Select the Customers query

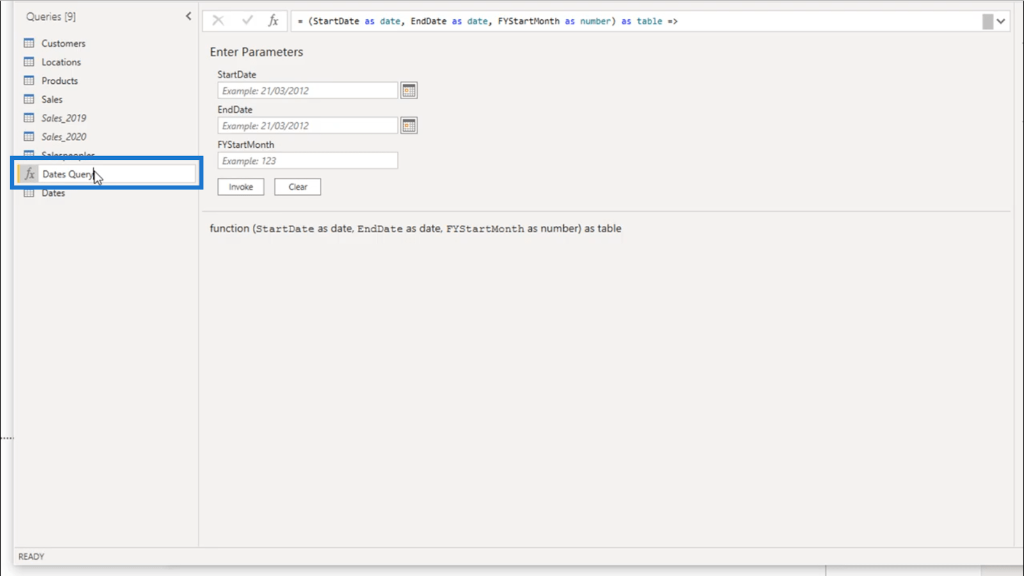63,44
